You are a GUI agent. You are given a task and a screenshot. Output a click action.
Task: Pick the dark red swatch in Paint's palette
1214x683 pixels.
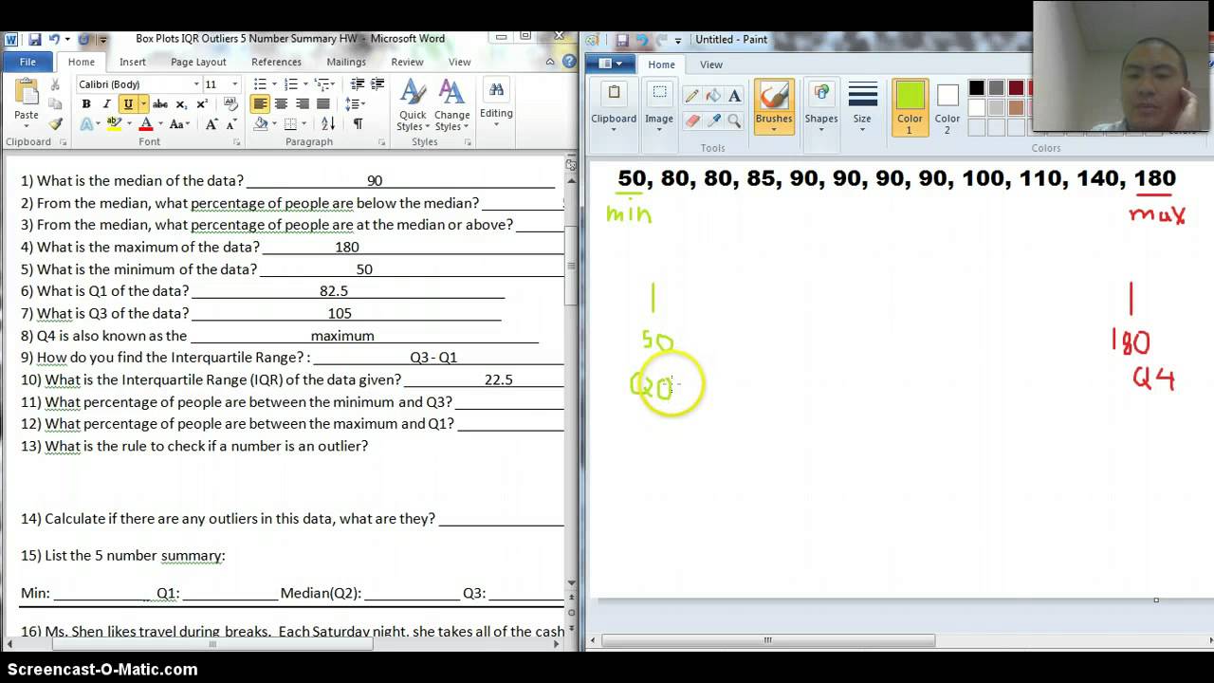coord(1016,88)
